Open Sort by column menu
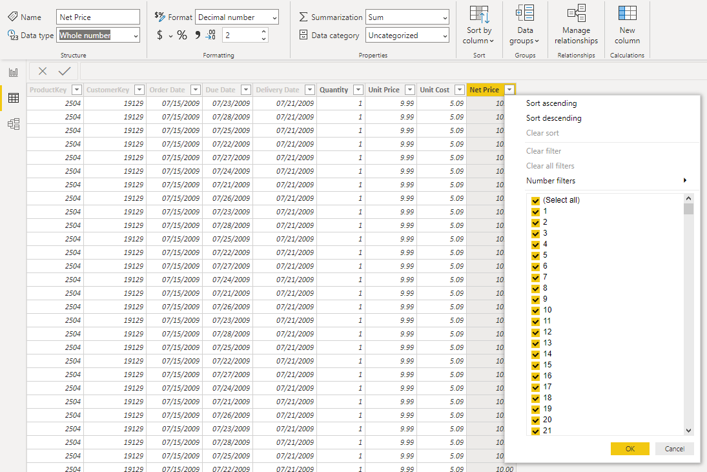This screenshot has width=707, height=472. coord(479,25)
